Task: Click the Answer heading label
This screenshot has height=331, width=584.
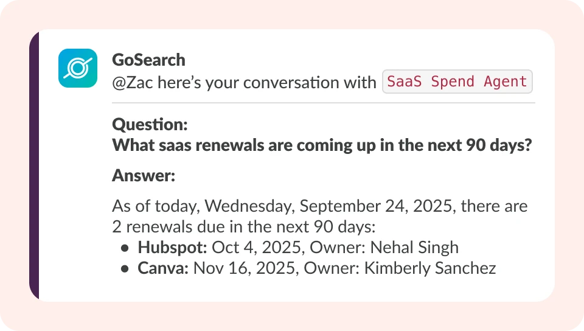Action: point(144,176)
